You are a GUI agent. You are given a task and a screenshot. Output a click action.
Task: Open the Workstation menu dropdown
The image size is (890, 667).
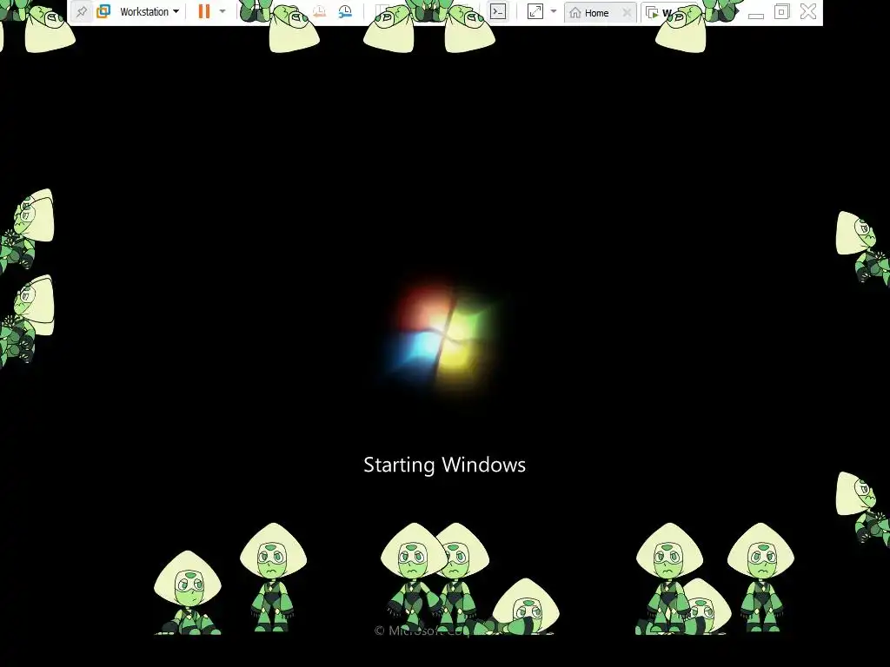[x=149, y=11]
